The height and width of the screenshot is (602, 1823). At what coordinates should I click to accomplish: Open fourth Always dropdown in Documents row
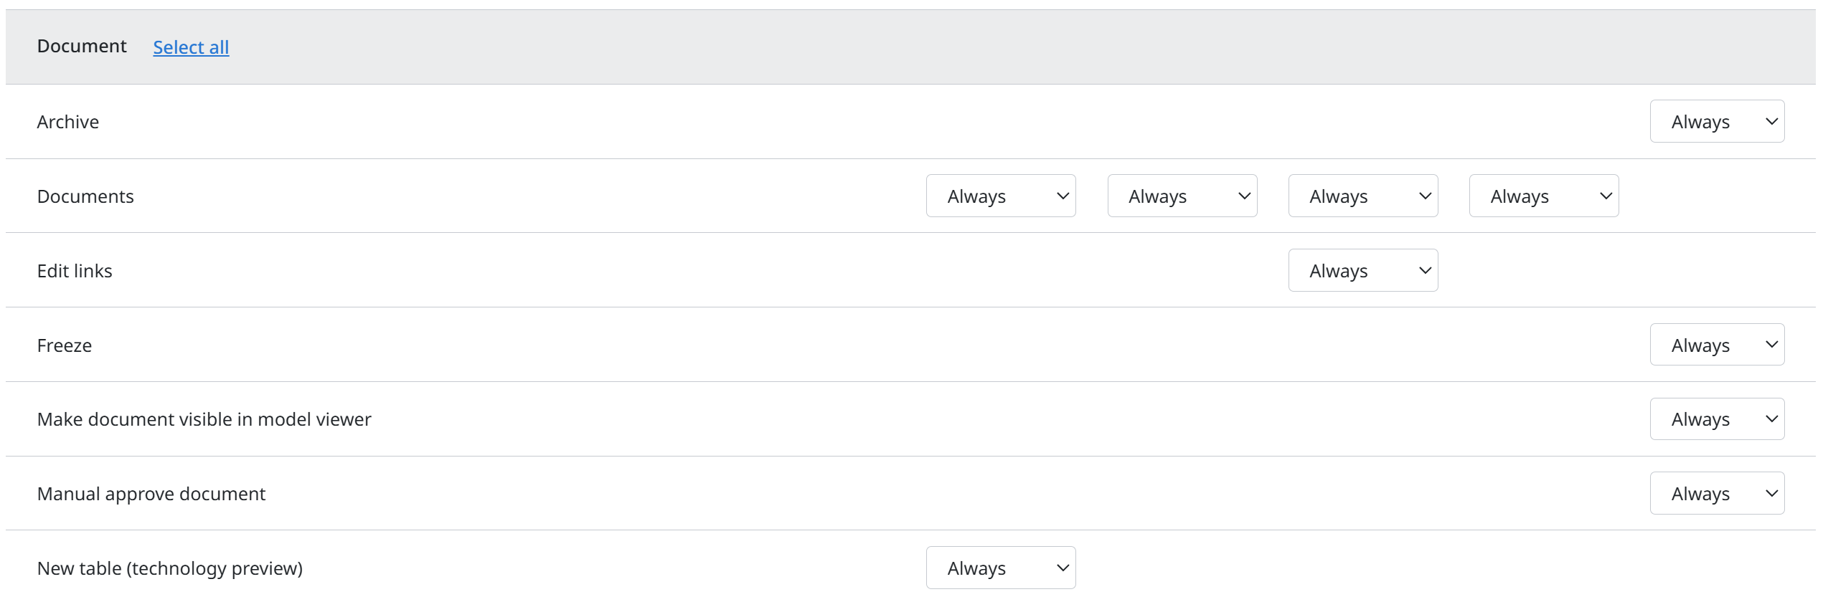(x=1544, y=196)
